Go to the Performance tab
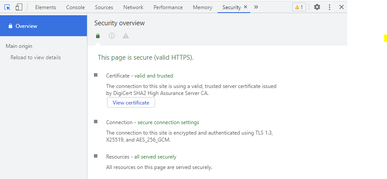The height and width of the screenshot is (179, 387). (x=168, y=7)
